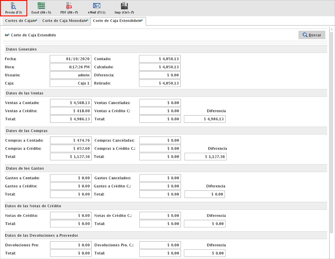Send report via eMail (F11) icon
The width and height of the screenshot is (335, 259).
pos(96,8)
